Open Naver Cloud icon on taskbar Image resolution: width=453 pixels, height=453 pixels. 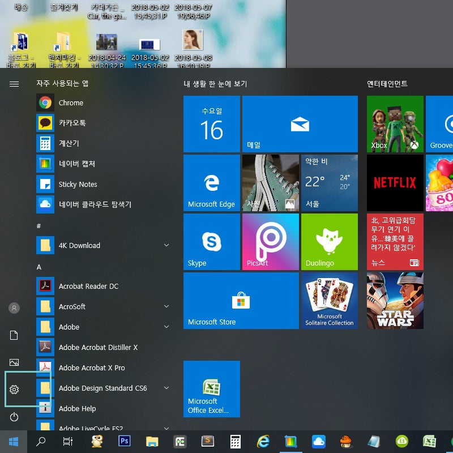click(x=319, y=442)
